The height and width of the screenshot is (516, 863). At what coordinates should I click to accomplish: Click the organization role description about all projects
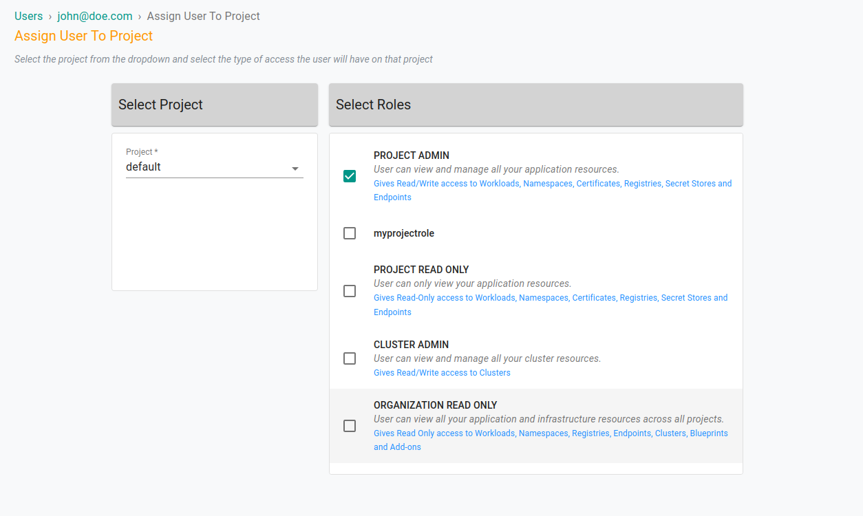548,419
